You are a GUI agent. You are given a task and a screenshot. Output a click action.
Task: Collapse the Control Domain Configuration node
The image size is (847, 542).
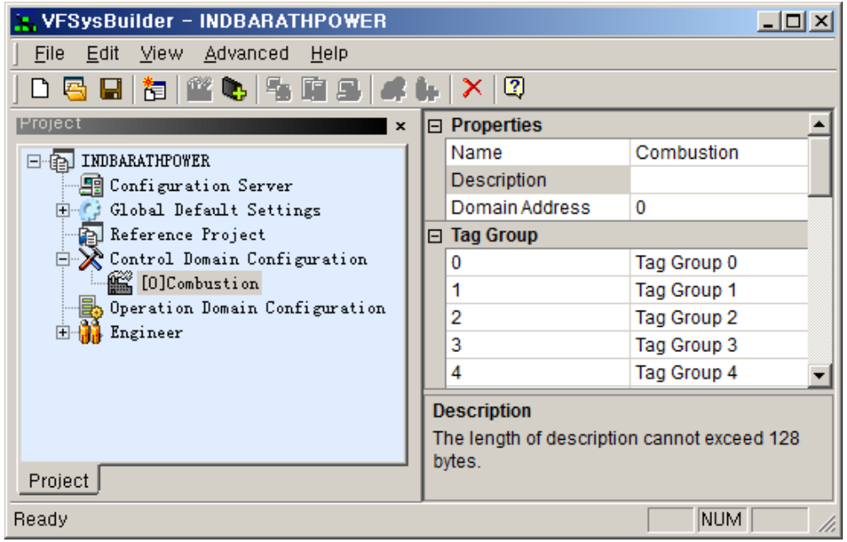point(62,259)
